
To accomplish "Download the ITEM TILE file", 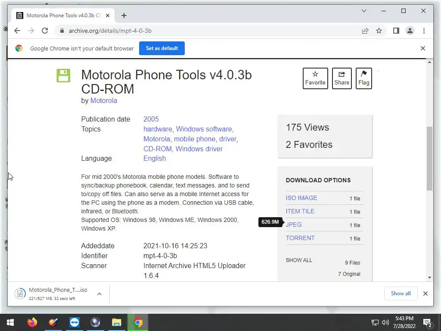I will (300, 211).
